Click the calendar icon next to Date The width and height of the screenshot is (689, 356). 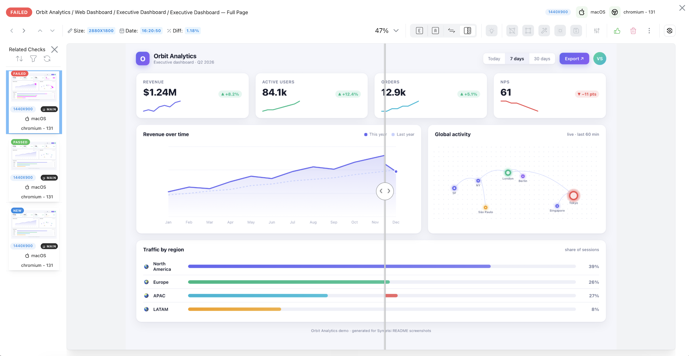pos(122,31)
